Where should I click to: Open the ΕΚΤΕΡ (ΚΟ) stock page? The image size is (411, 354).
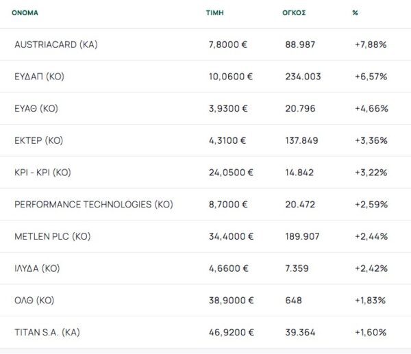click(38, 140)
